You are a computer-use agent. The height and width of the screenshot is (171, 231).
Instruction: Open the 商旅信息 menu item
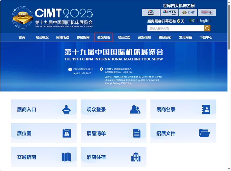click(x=145, y=37)
